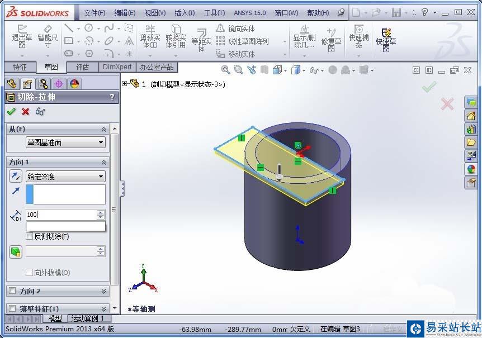The image size is (482, 338).
Task: Switch to the DimXpert tab
Action: [x=117, y=67]
